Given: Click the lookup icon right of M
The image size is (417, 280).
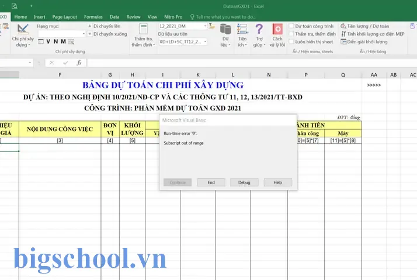Looking at the screenshot, I should coord(71,42).
